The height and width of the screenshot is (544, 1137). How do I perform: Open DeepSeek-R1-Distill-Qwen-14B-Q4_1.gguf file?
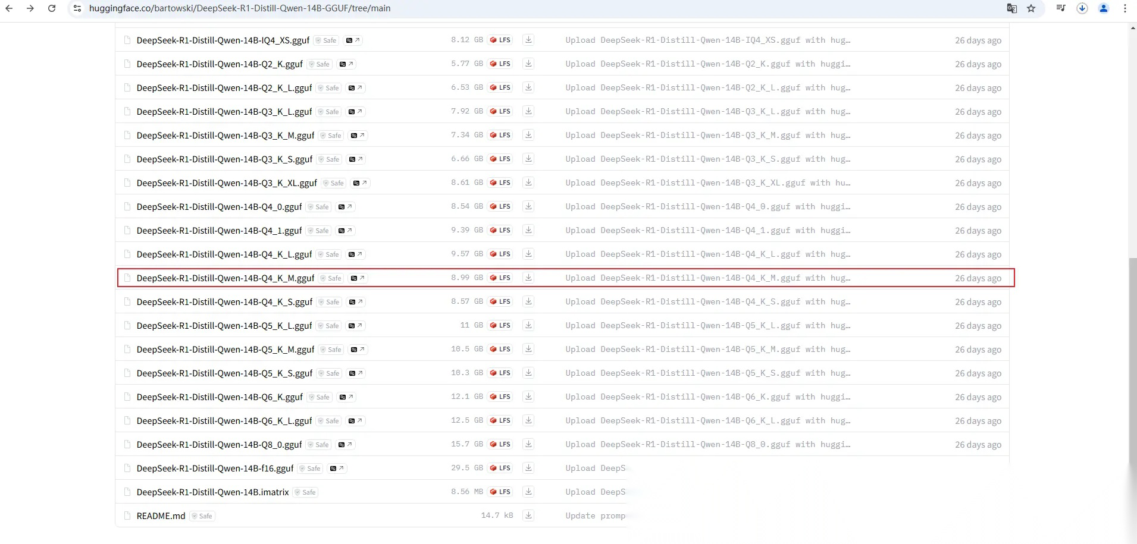tap(220, 231)
